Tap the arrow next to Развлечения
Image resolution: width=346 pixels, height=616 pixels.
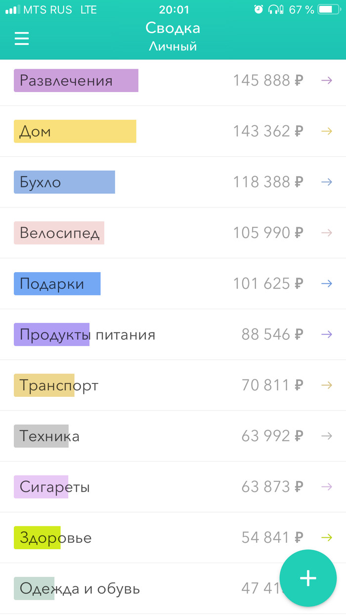click(x=326, y=80)
